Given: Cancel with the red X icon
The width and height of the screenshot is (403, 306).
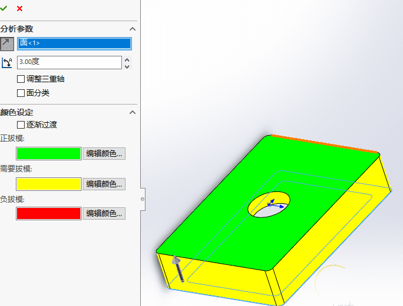Looking at the screenshot, I should coord(19,8).
